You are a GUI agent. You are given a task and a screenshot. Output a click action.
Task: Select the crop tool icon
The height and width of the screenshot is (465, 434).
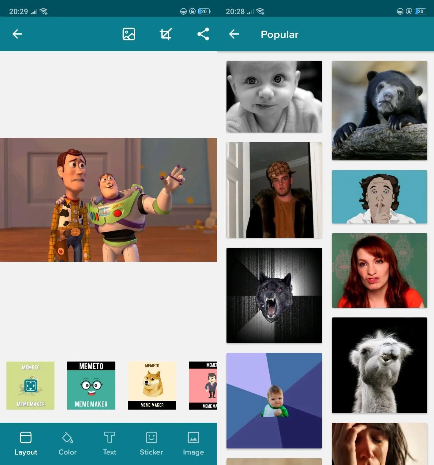[x=166, y=34]
